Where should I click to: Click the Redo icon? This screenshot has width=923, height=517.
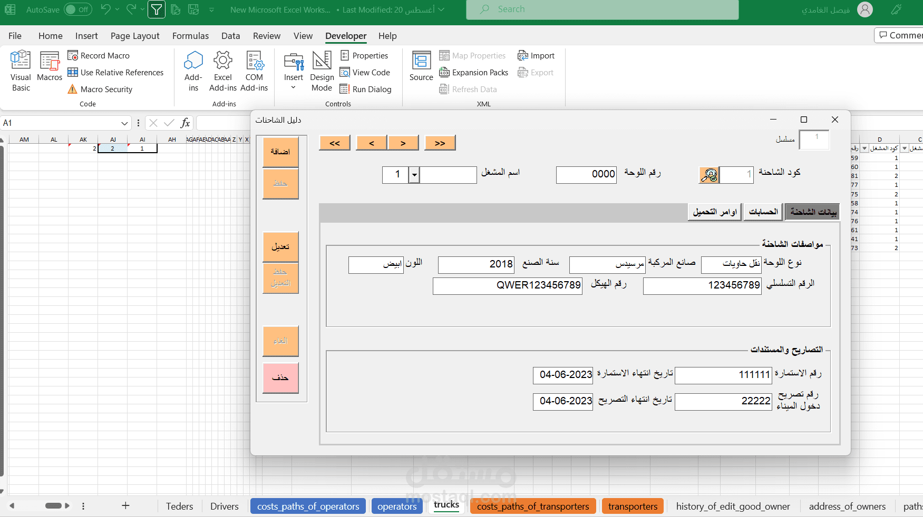pyautogui.click(x=131, y=9)
